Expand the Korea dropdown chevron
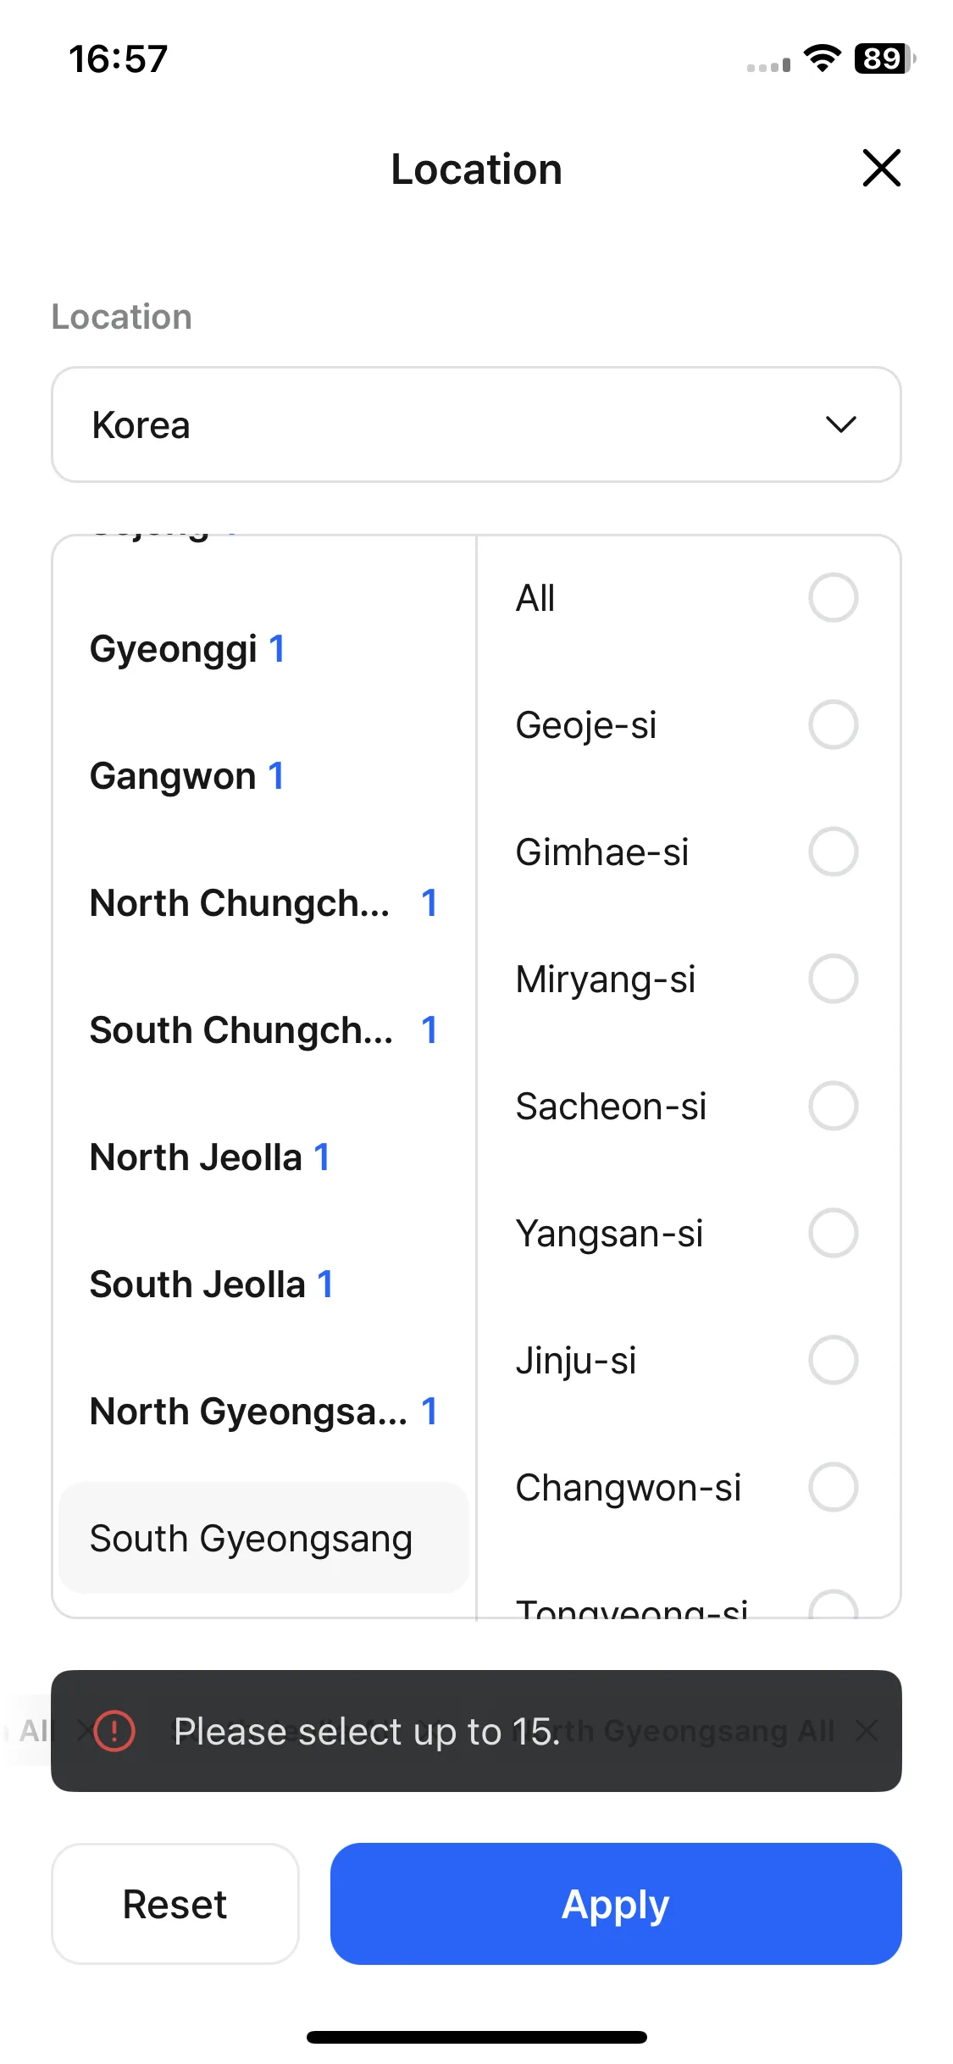The height and width of the screenshot is (2064, 953). click(x=840, y=424)
